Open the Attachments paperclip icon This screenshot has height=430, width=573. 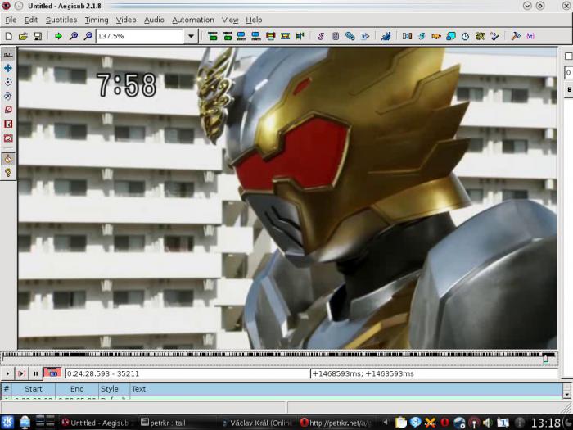point(350,36)
